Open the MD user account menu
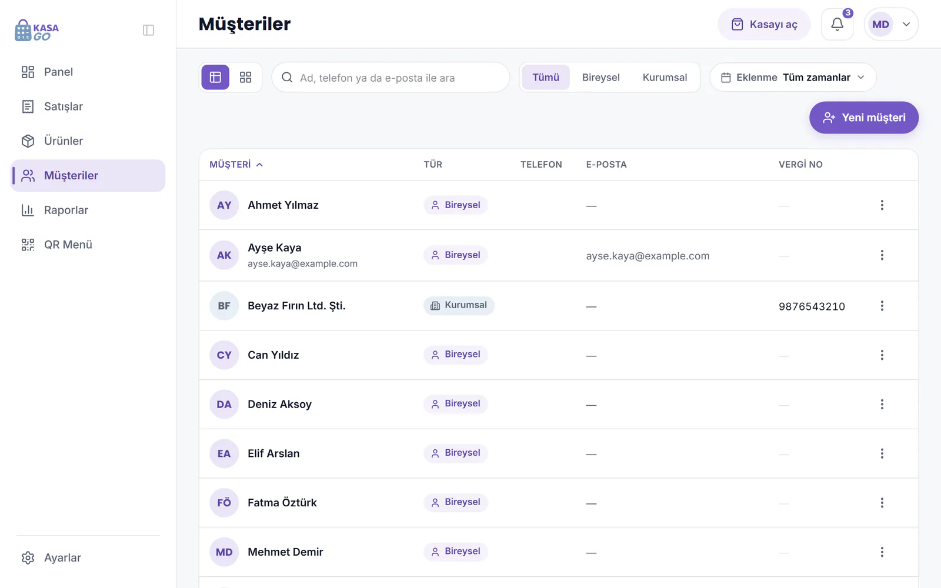This screenshot has width=941, height=588. point(891,24)
